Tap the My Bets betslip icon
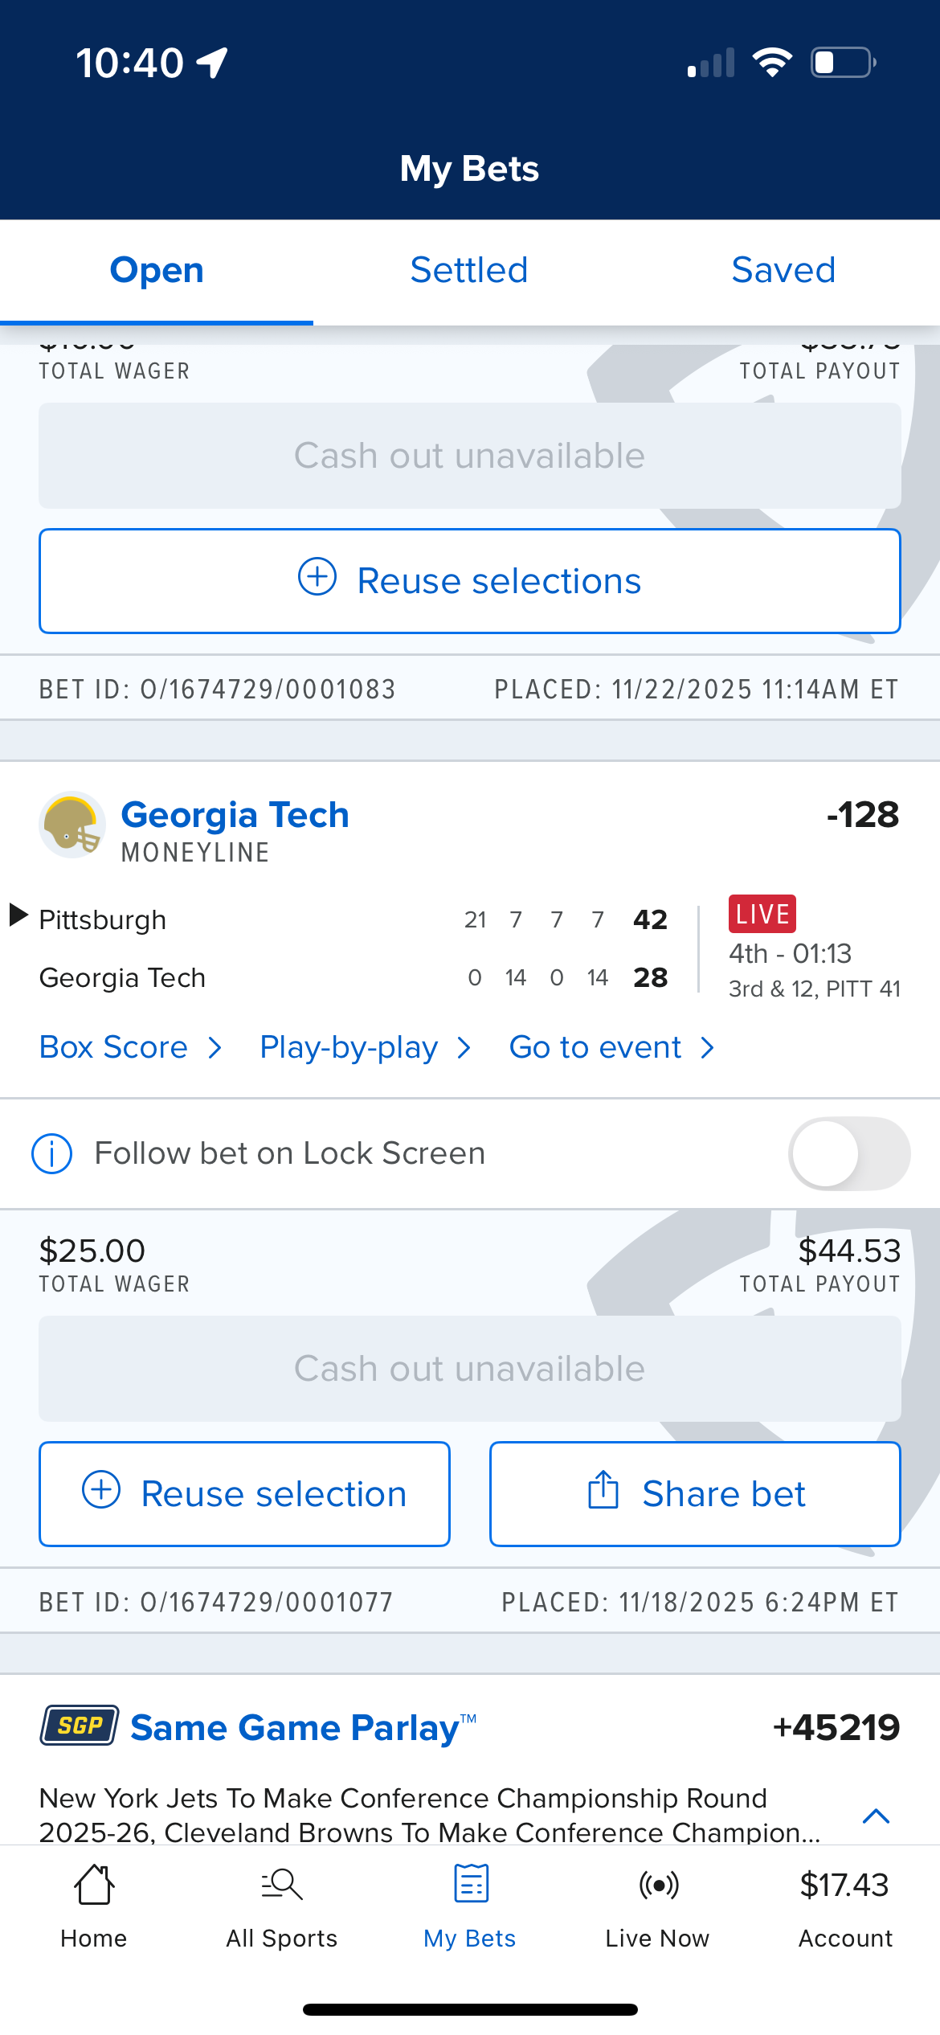This screenshot has width=940, height=2035. point(471,1886)
